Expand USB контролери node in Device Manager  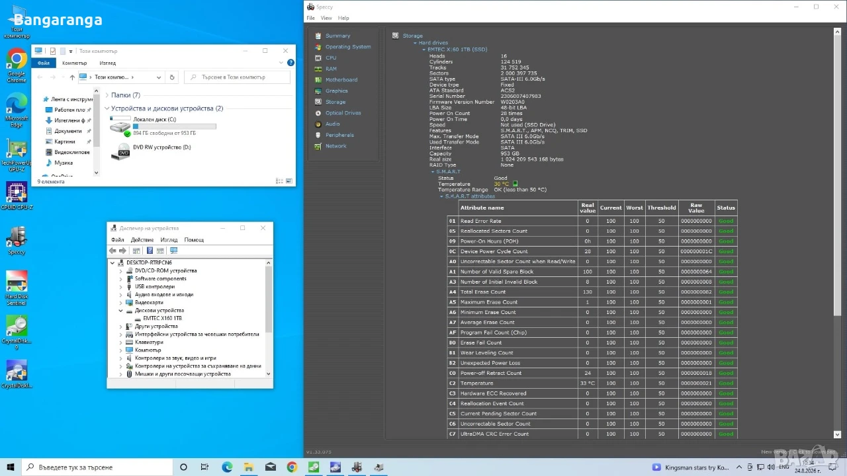[x=121, y=286]
